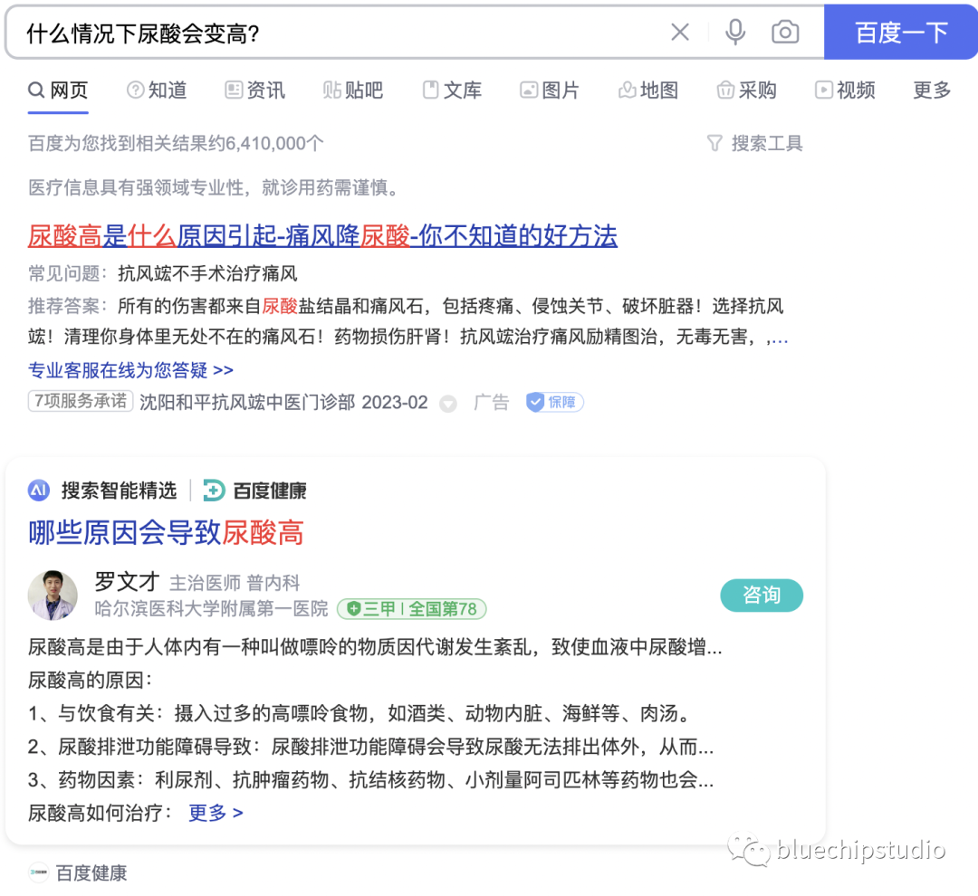Click the microphone icon for voice search
978x896 pixels.
[734, 32]
